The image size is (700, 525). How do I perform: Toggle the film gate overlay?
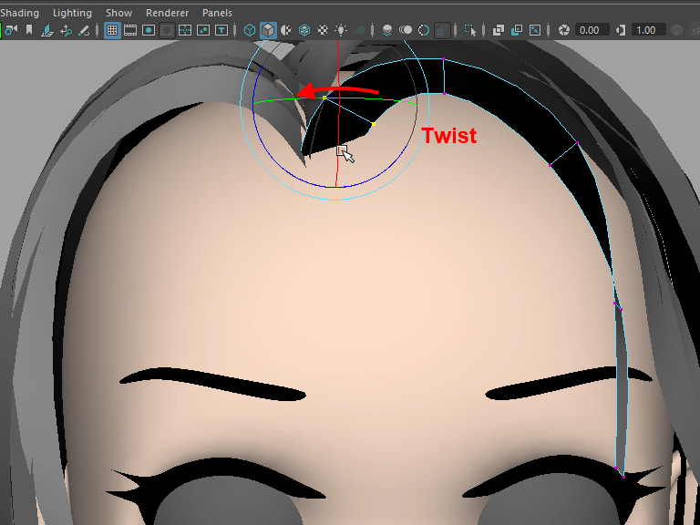[130, 30]
